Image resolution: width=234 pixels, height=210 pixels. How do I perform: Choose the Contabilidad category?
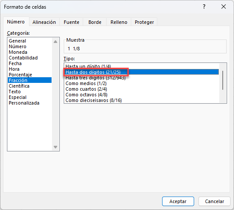pyautogui.click(x=30, y=58)
